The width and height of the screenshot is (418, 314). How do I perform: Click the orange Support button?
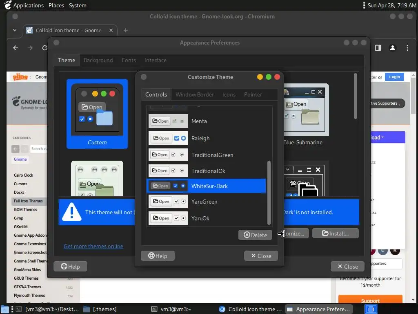[x=370, y=299]
